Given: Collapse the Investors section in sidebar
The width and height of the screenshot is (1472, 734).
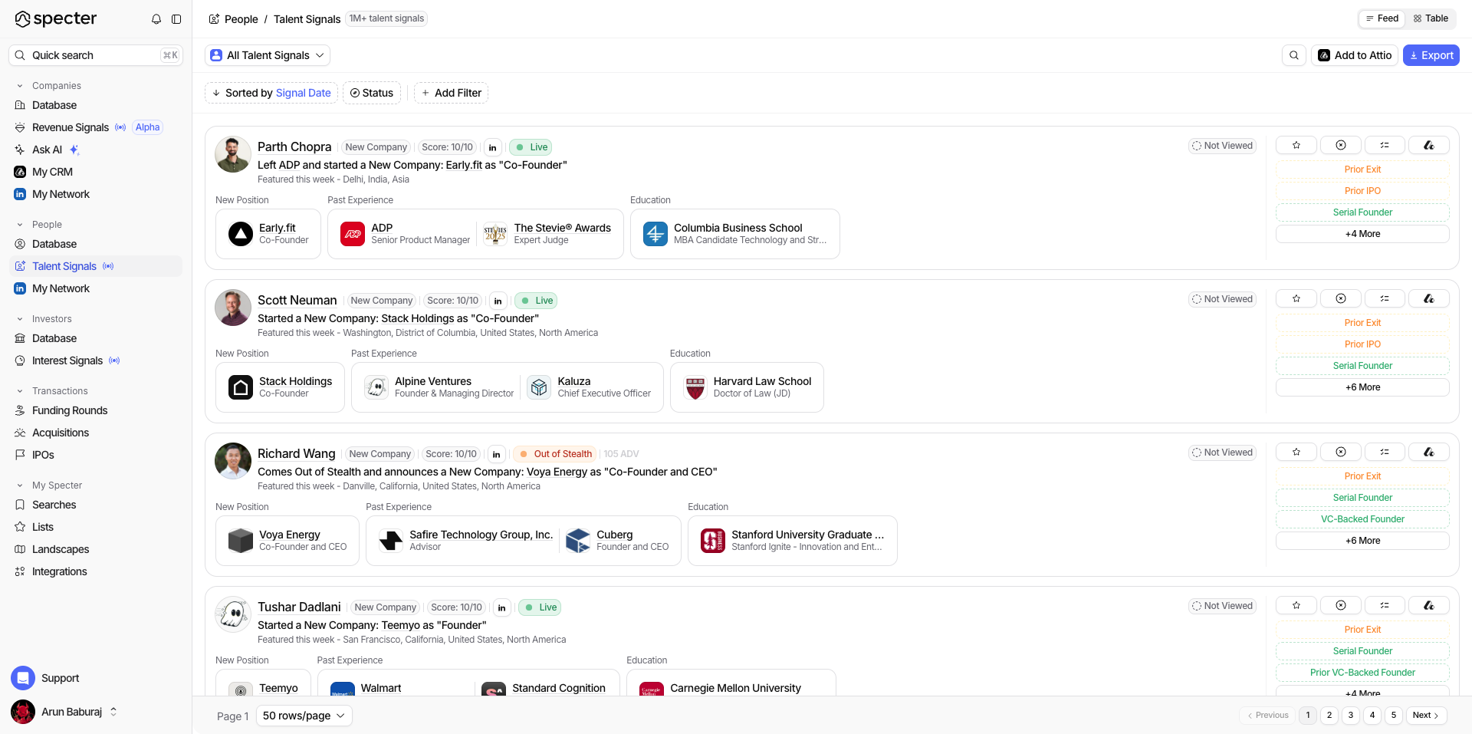Looking at the screenshot, I should click(x=20, y=319).
